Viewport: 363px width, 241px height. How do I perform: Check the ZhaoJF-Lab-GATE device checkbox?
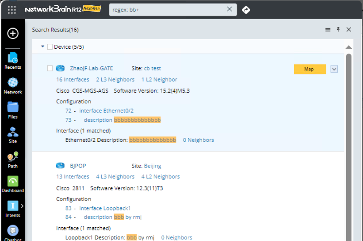click(50, 68)
